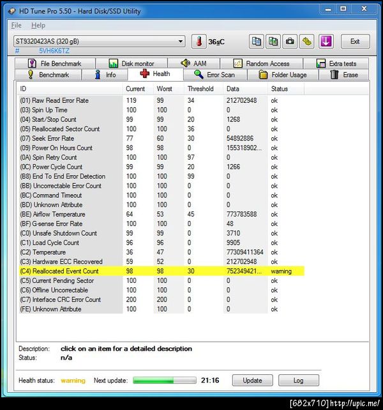Maximize the HD Tune Pro window
Image resolution: width=383 pixels, height=410 pixels.
tap(343, 9)
